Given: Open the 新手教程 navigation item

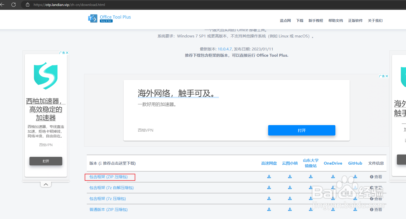Looking at the screenshot, I should pos(316,21).
